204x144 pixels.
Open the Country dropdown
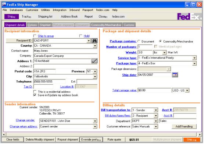95,46
